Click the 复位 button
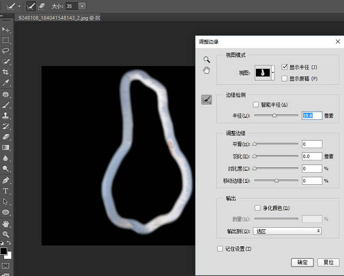The width and height of the screenshot is (344, 276). click(x=328, y=262)
